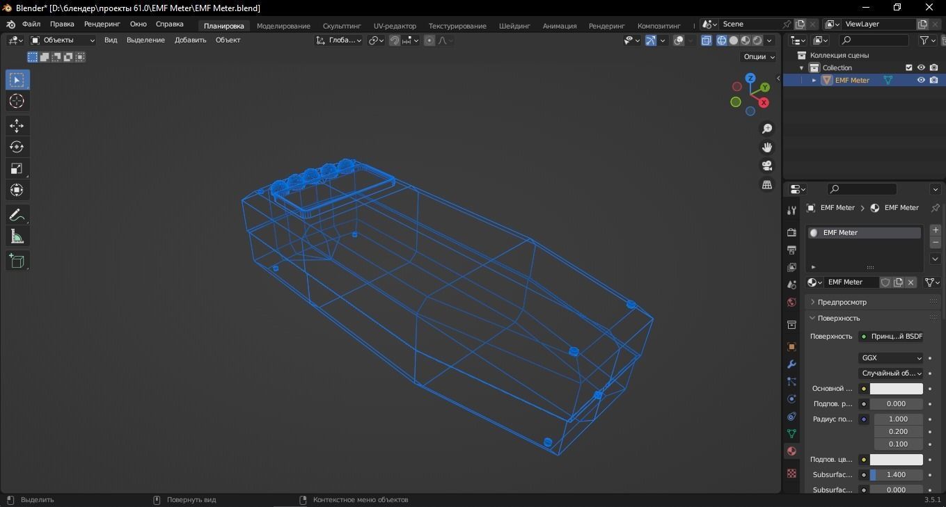946x507 pixels.
Task: Switch to rendered viewport shading
Action: [757, 40]
